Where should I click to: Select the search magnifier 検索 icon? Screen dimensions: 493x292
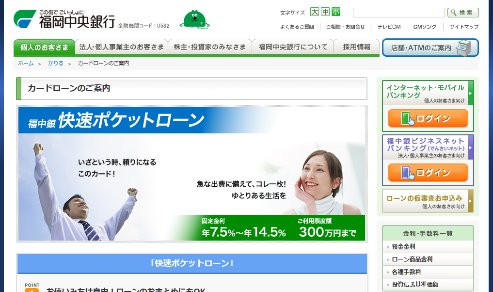(x=462, y=12)
